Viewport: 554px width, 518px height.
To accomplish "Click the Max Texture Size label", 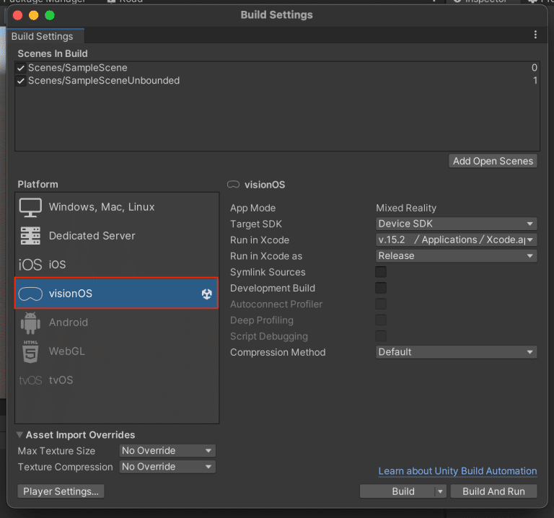I will (x=56, y=451).
